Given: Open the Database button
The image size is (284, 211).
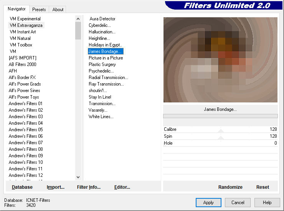Looking at the screenshot, I should [22, 187].
